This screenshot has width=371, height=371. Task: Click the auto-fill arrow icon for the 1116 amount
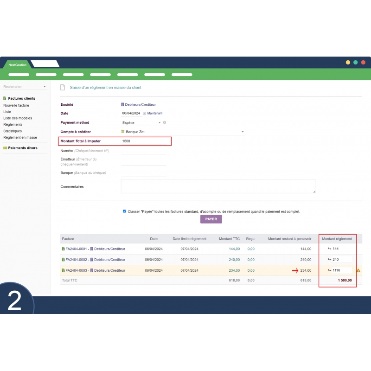[x=330, y=270]
